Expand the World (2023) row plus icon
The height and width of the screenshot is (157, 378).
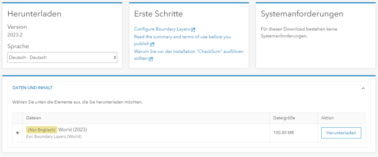click(x=17, y=133)
